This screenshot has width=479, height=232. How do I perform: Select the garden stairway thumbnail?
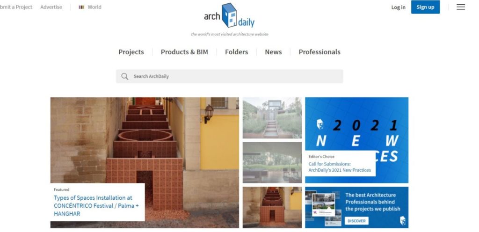click(x=272, y=118)
